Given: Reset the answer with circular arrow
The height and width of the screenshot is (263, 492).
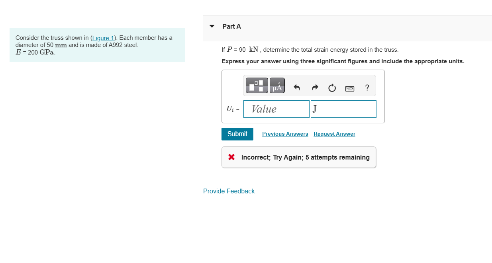Looking at the screenshot, I should click(x=332, y=88).
